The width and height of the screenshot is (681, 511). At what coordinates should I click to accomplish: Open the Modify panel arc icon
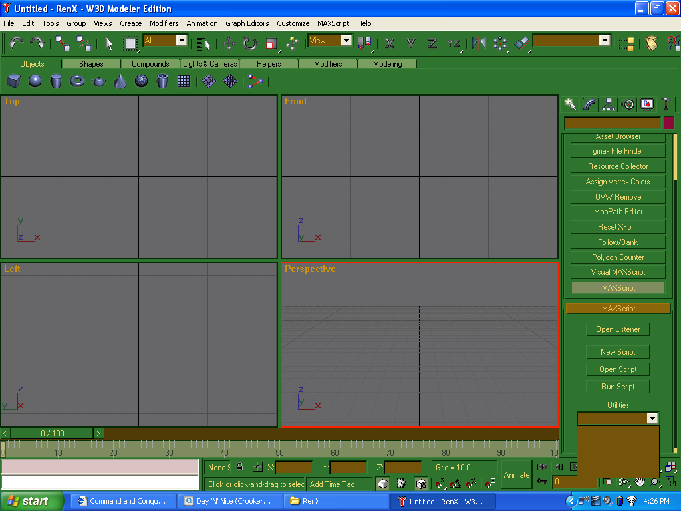pyautogui.click(x=589, y=104)
